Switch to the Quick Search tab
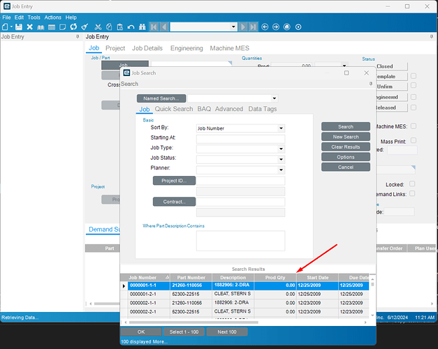 pos(174,109)
